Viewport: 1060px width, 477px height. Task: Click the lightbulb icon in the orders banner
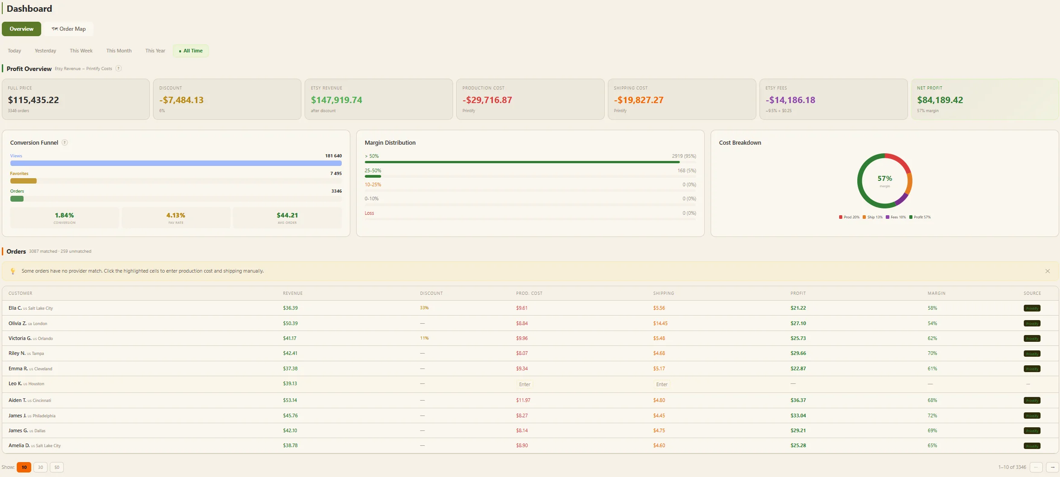point(13,271)
